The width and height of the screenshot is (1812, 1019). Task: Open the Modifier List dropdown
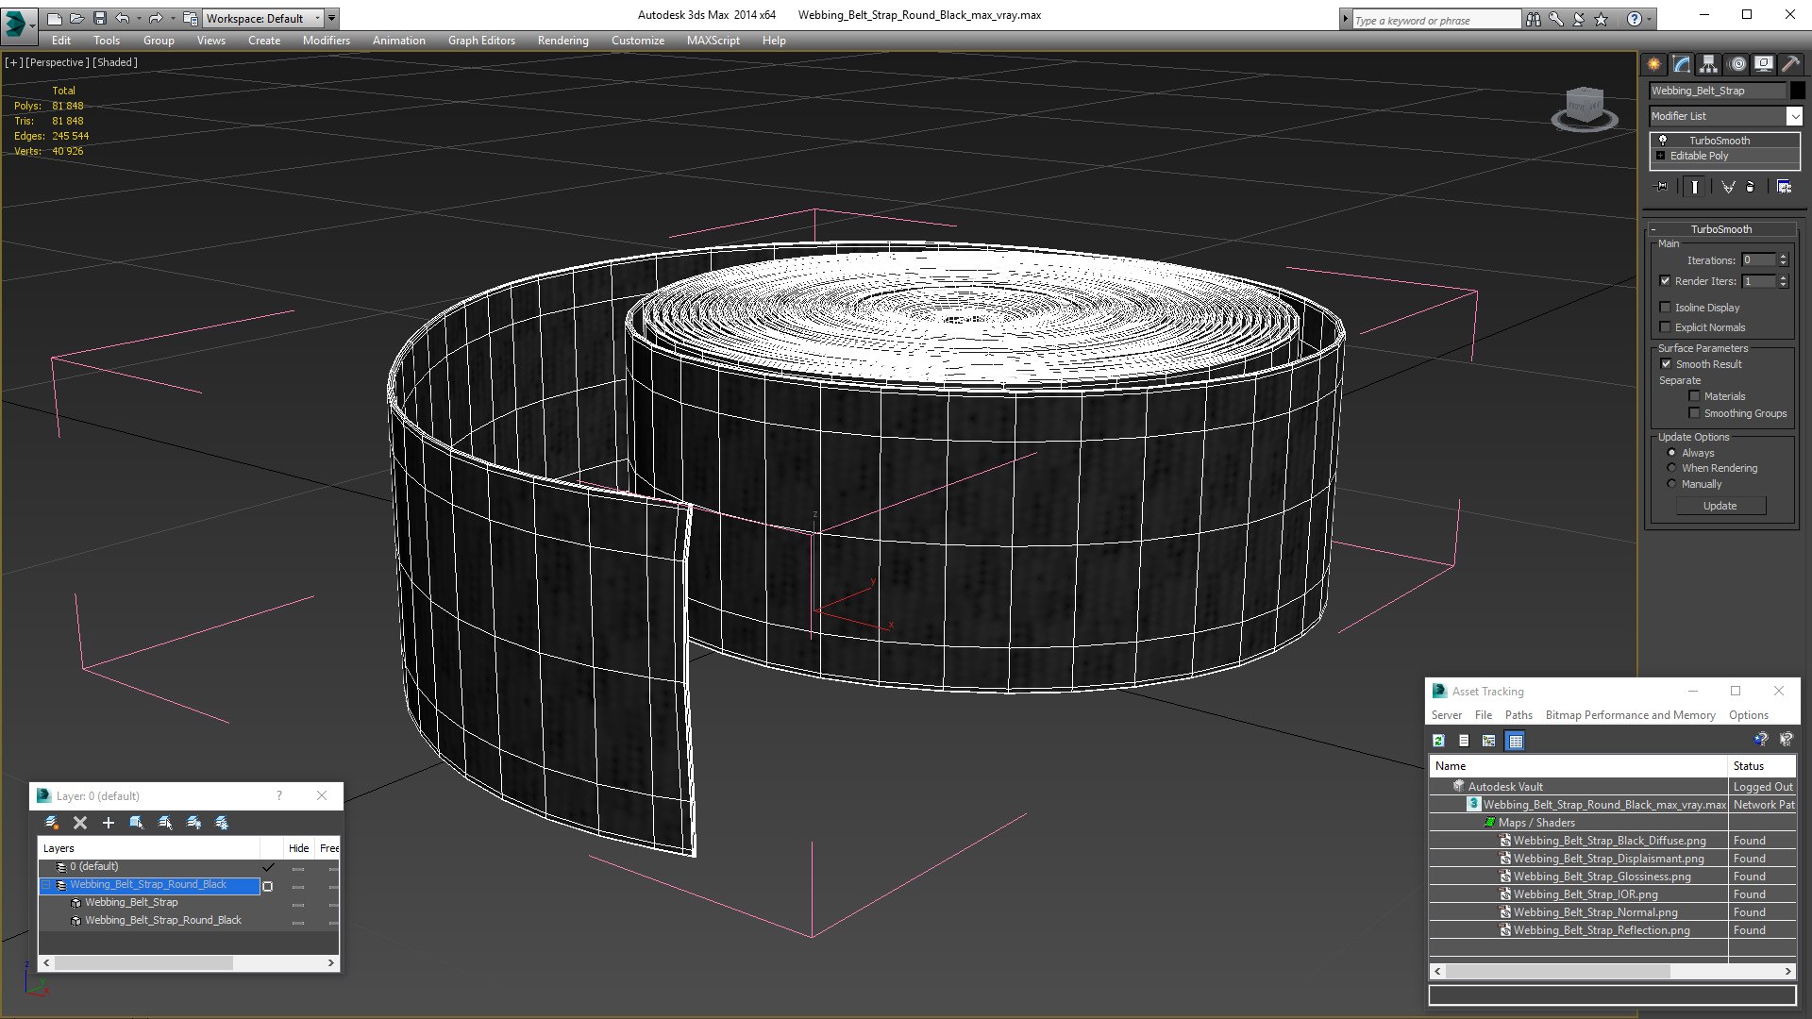(1793, 116)
